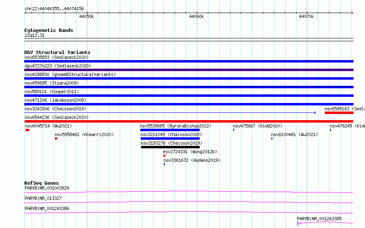Select the nsv6100481 (Wu2021) blue marker
The width and height of the screenshot is (365, 228).
pyautogui.click(x=272, y=139)
